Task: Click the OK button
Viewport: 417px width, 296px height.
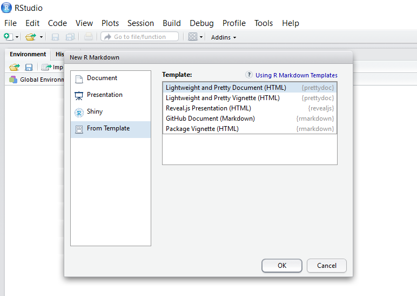Action: tap(282, 266)
